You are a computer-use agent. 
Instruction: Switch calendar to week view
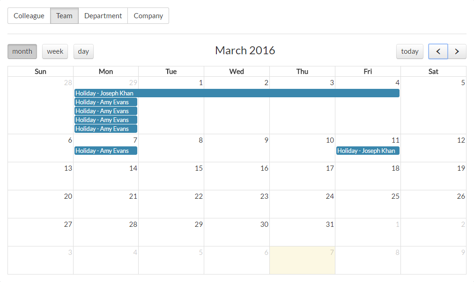(x=55, y=51)
